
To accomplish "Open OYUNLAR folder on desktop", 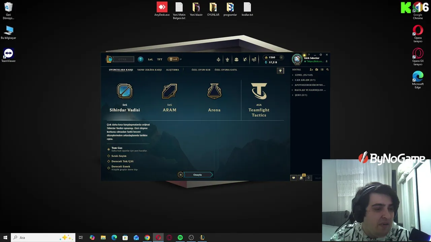I will coord(213,9).
